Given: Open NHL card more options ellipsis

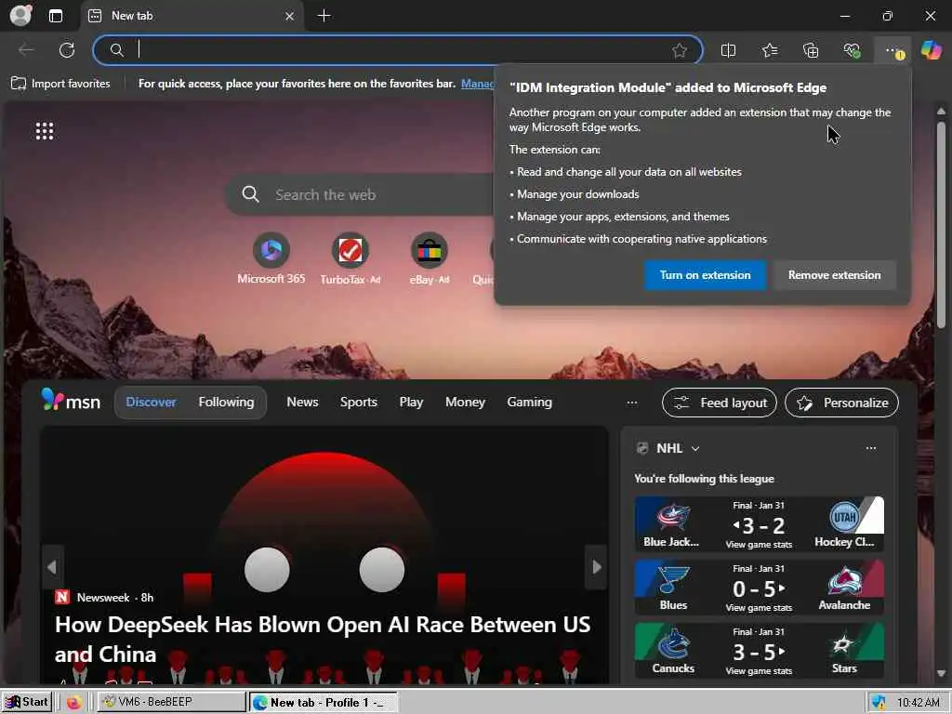Looking at the screenshot, I should coord(870,448).
